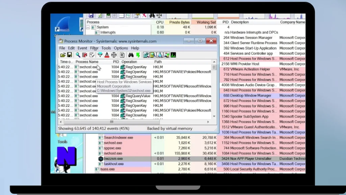The image size is (346, 195).
Task: Click Save icon in Process Monitor toolbar
Action: tap(70, 55)
